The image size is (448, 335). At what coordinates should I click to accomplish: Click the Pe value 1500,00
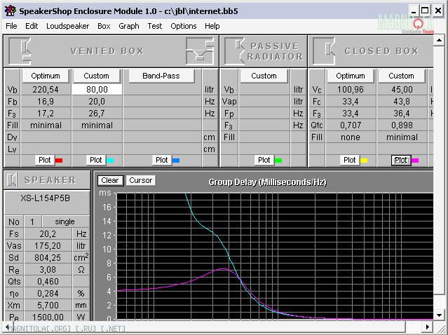(x=48, y=317)
